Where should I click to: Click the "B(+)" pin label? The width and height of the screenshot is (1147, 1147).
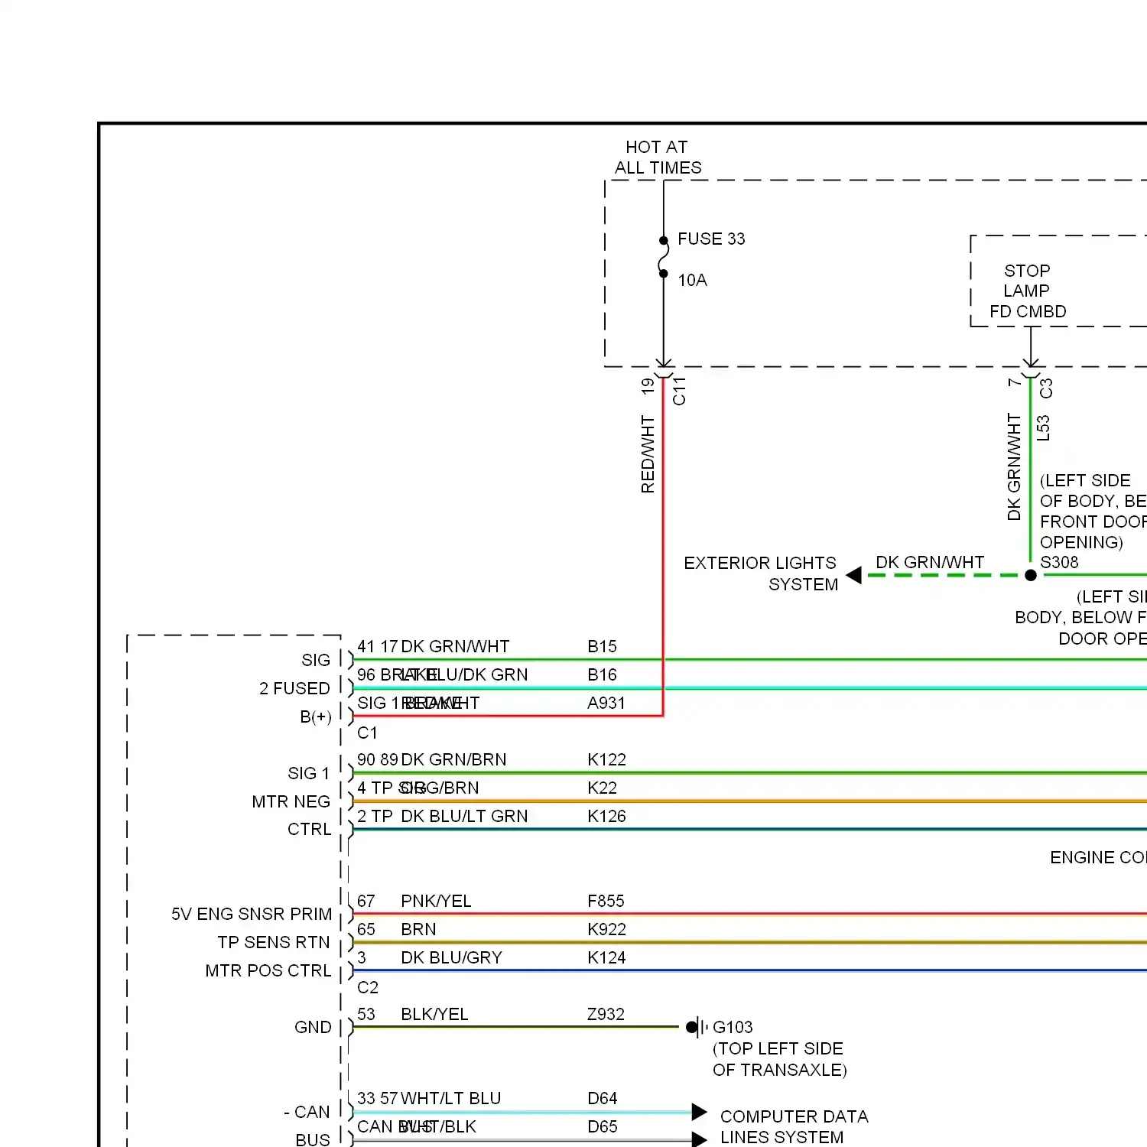click(x=316, y=716)
